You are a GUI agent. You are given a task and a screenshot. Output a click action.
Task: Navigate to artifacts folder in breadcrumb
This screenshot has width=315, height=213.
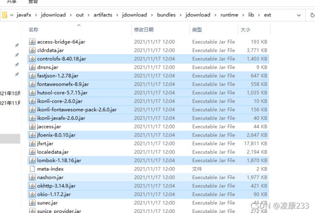103,15
